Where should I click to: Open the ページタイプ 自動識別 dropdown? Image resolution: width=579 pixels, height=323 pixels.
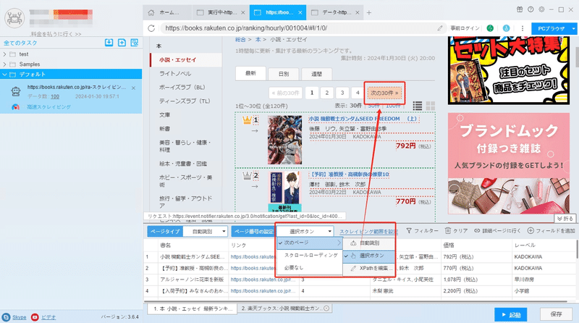[206, 231]
